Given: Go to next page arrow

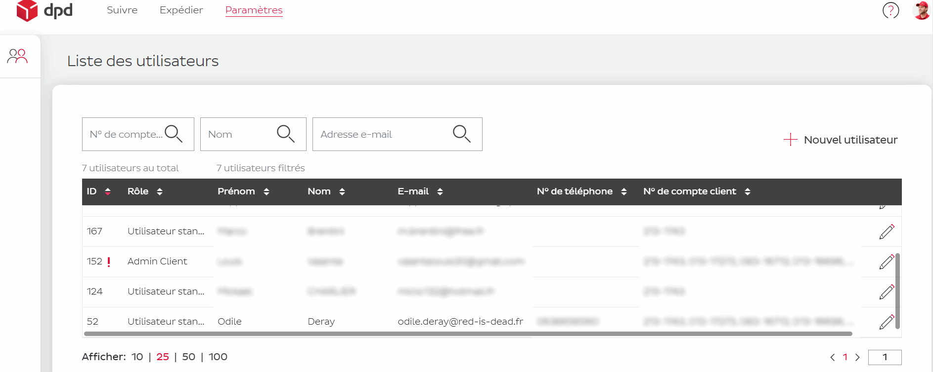Looking at the screenshot, I should 857,357.
